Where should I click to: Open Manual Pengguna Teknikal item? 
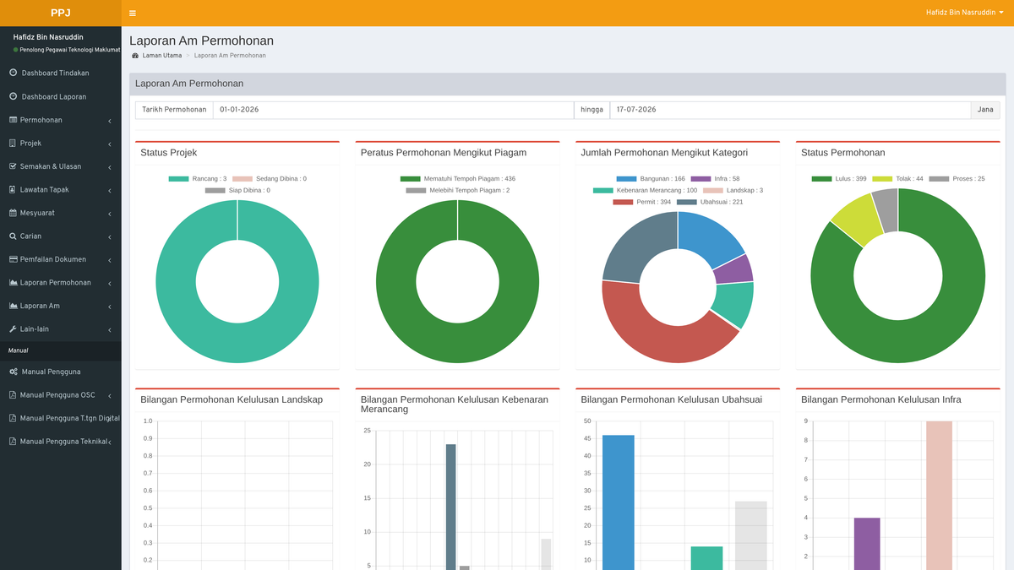pos(61,442)
